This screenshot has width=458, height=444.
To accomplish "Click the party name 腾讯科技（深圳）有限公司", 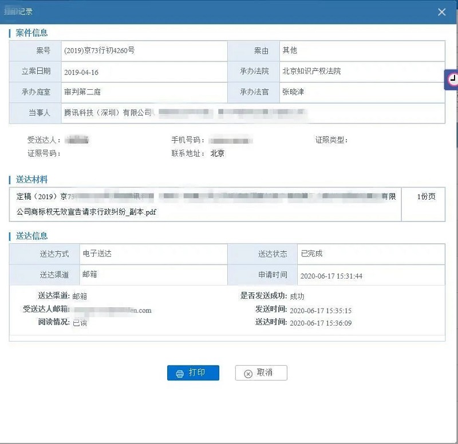I will coord(108,113).
